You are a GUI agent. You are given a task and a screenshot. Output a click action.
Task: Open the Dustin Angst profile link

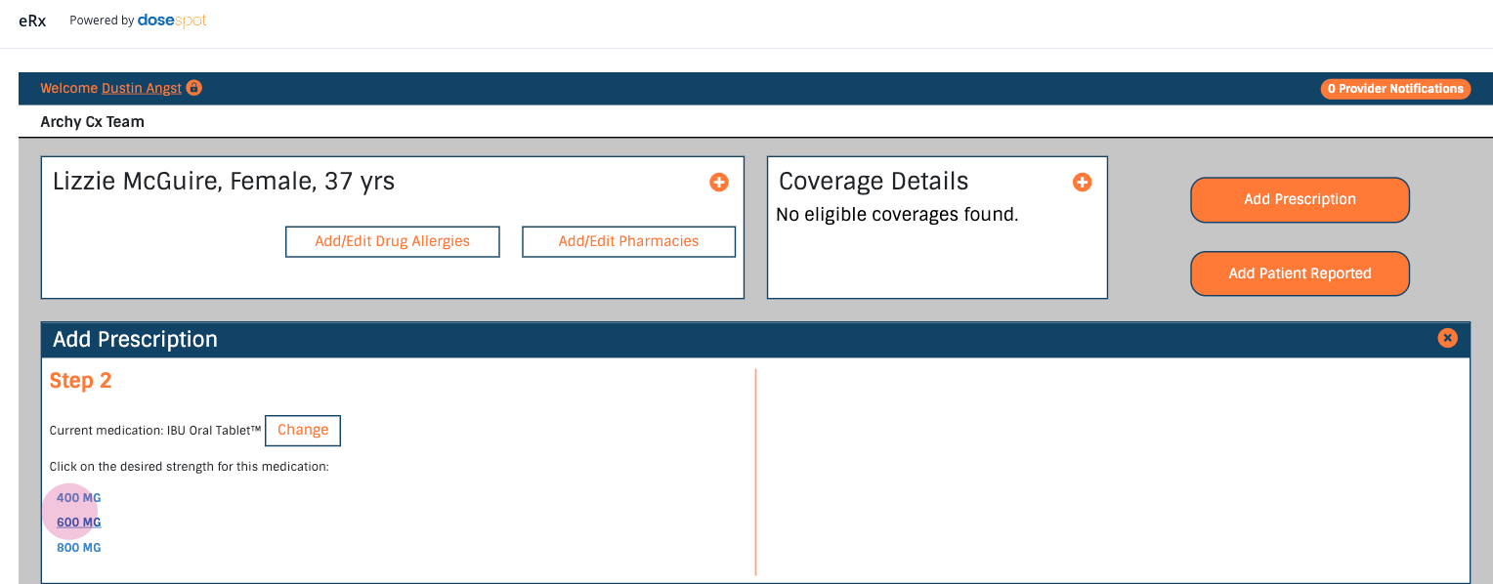(142, 88)
